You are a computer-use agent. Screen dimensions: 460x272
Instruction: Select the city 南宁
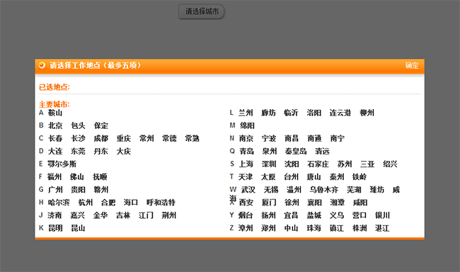(x=338, y=138)
